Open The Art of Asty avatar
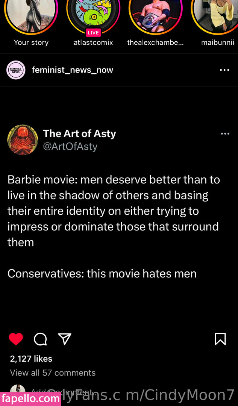The image size is (238, 406). (x=23, y=140)
